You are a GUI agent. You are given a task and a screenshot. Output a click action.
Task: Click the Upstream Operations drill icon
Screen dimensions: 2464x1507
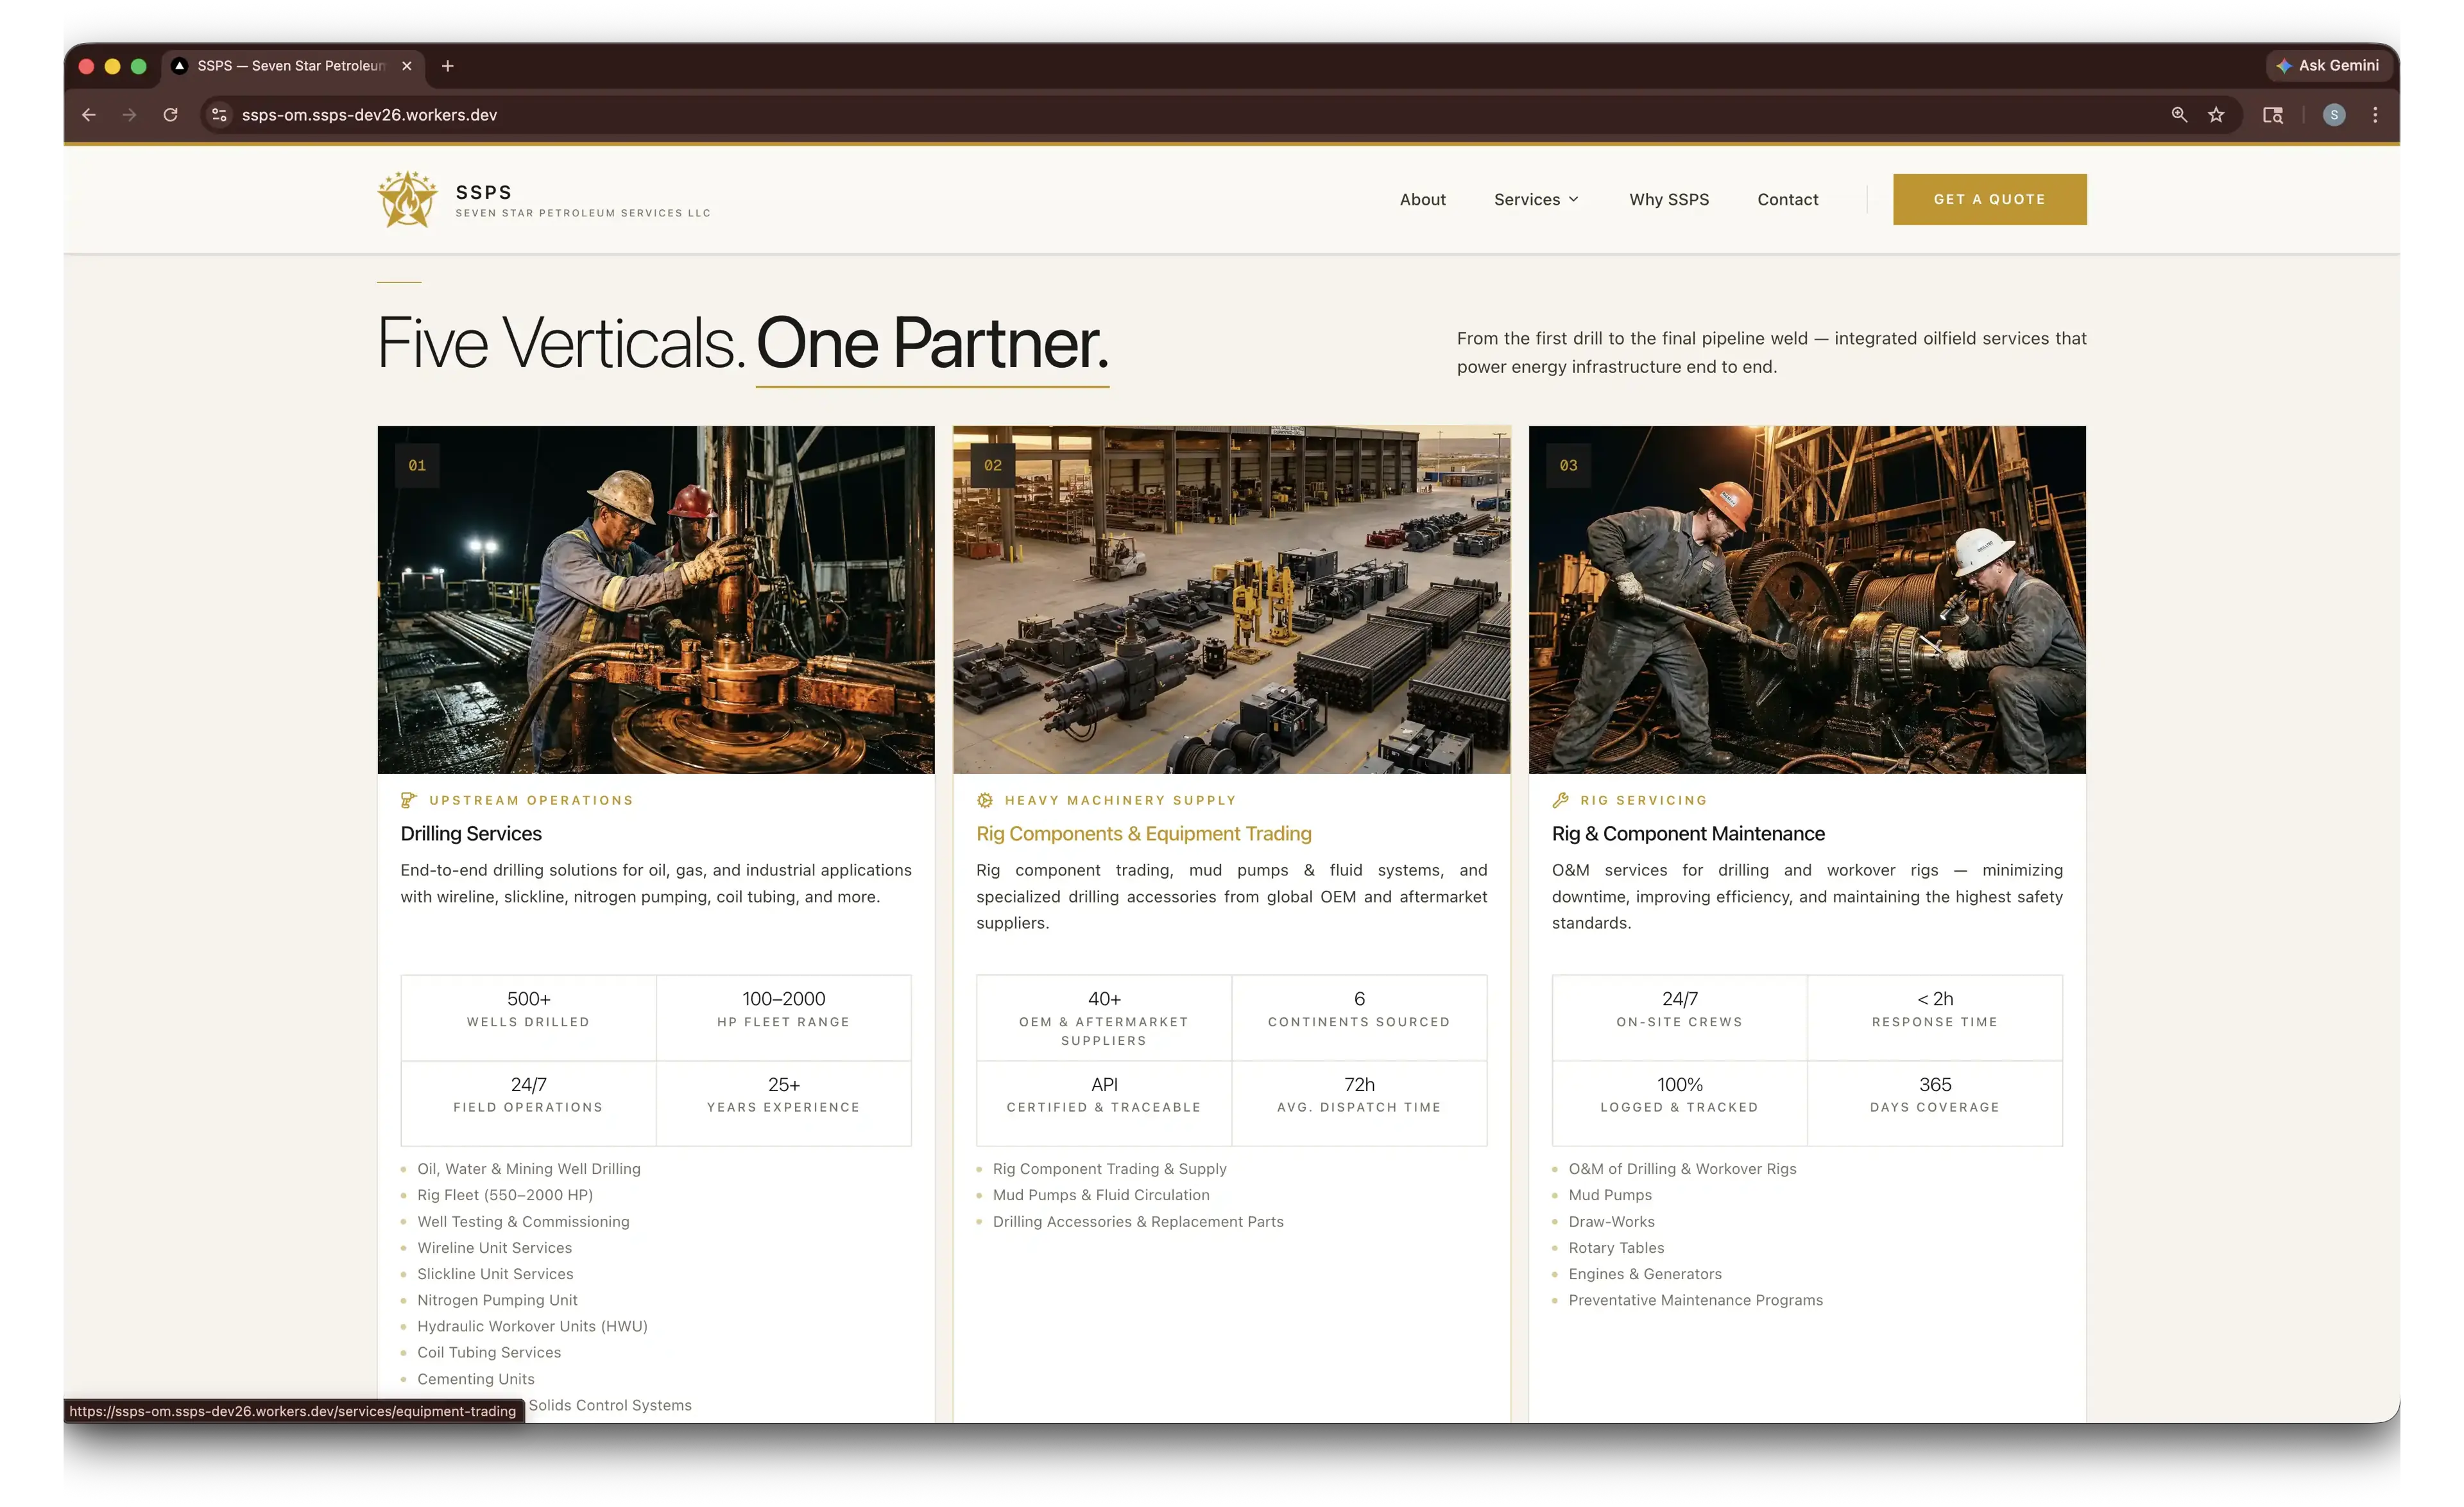click(x=408, y=800)
